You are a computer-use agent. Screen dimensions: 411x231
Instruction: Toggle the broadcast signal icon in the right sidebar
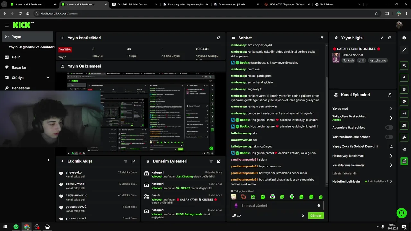[404, 113]
